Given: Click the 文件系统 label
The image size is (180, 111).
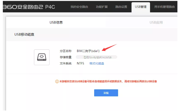Looking at the screenshot, I should point(66,63).
